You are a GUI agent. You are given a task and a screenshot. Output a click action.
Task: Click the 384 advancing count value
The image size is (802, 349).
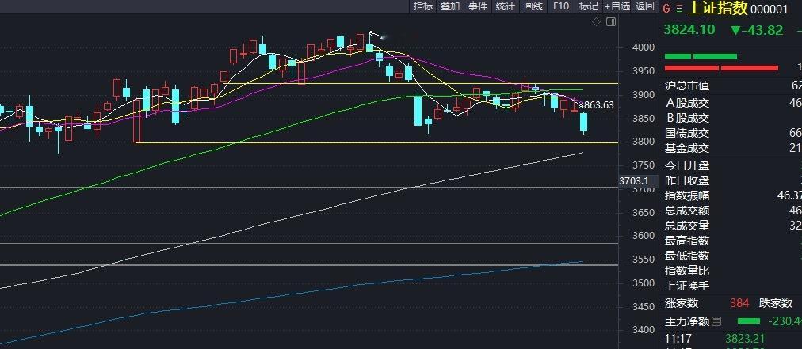739,304
